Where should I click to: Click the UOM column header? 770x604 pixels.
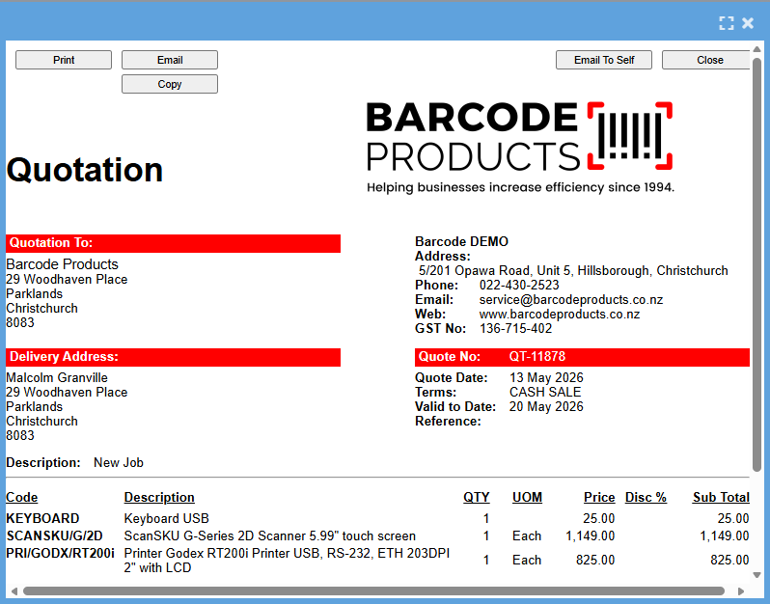527,498
